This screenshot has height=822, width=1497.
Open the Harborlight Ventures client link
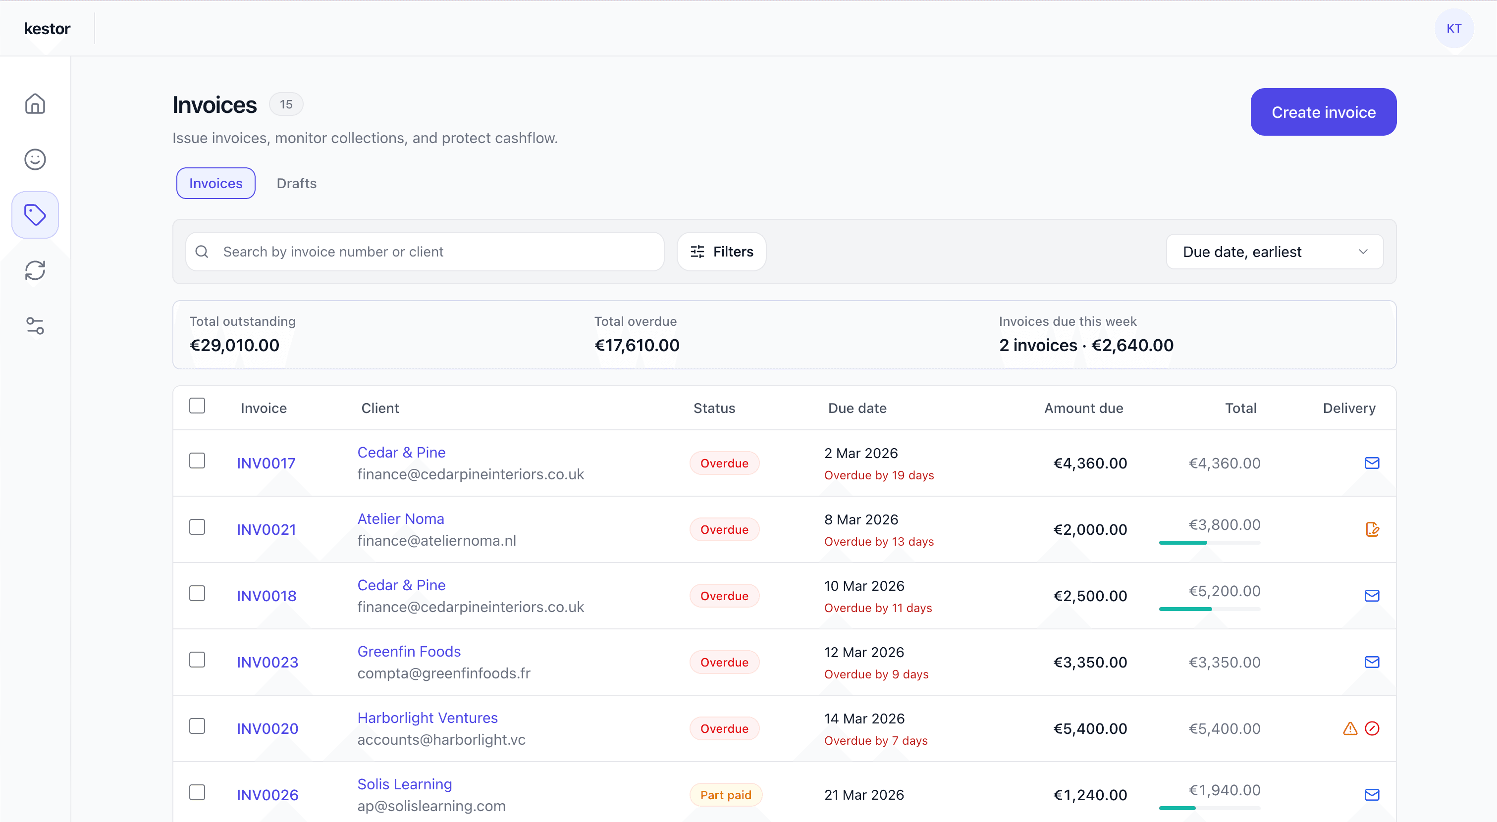click(427, 718)
